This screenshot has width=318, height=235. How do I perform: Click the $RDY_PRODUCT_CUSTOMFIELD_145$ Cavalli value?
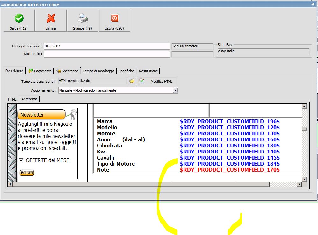[x=230, y=158]
